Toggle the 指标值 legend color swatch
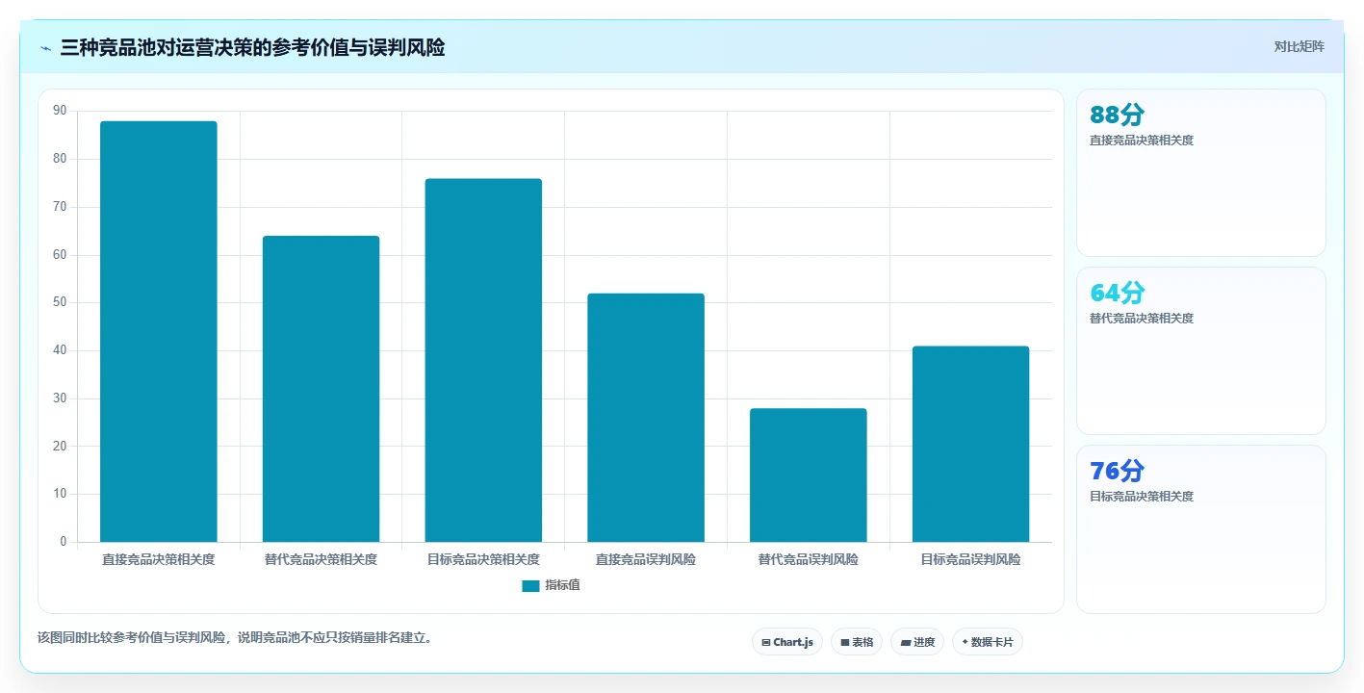The height and width of the screenshot is (693, 1364). [530, 585]
